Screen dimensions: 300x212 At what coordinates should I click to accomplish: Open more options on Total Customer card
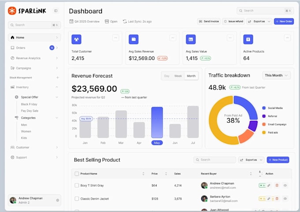[116, 37]
